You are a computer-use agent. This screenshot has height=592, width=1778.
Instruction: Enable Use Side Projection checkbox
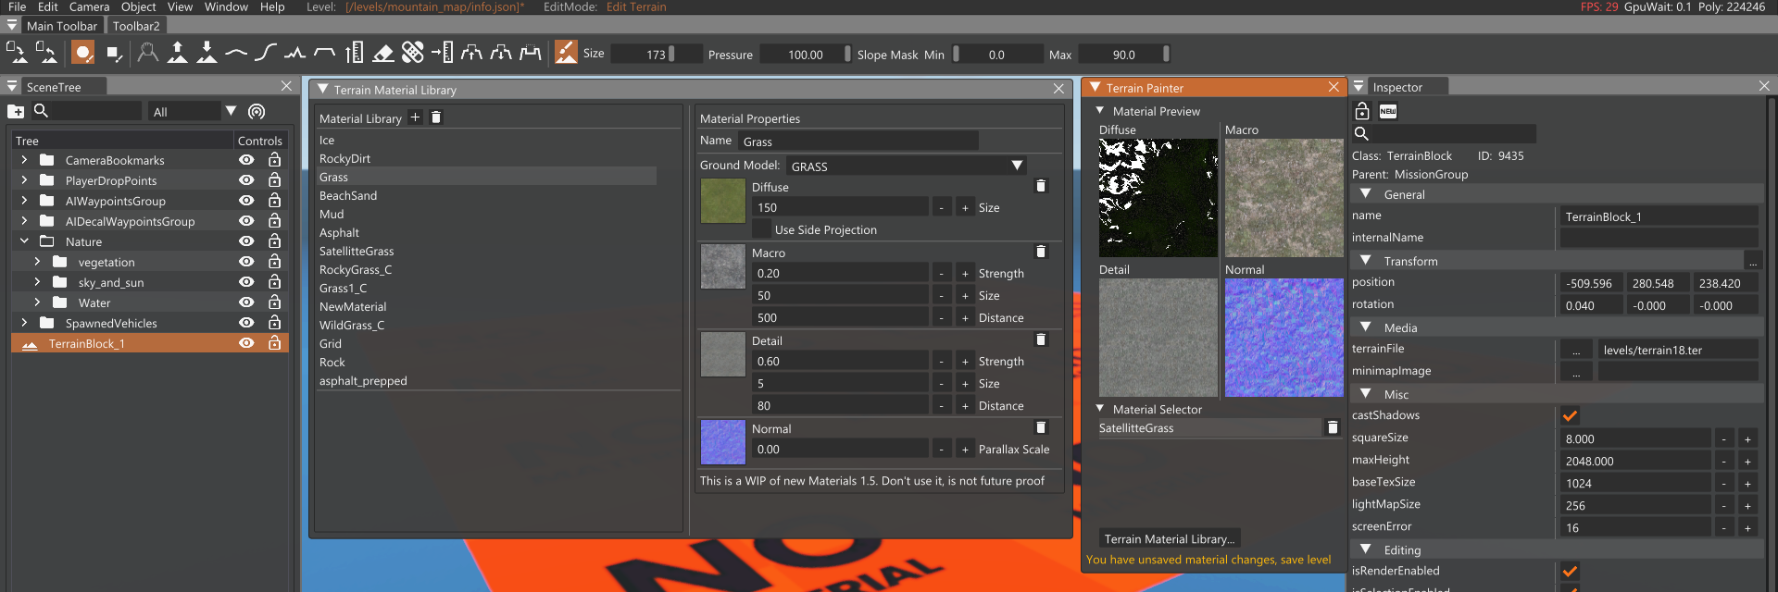click(761, 229)
